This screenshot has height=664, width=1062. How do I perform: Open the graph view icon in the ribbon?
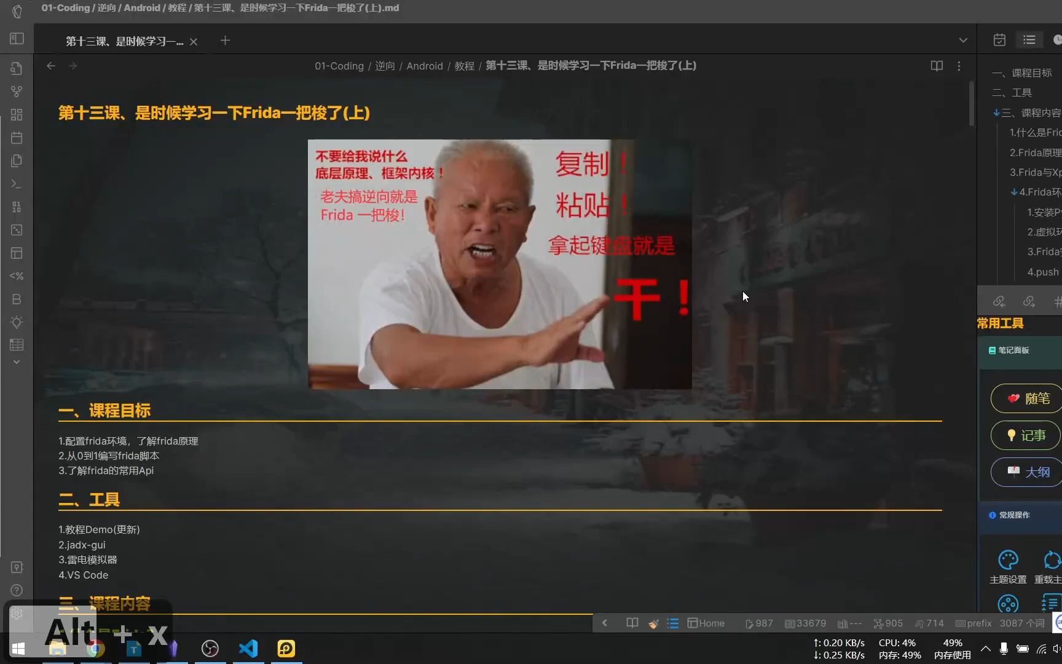pyautogui.click(x=17, y=92)
